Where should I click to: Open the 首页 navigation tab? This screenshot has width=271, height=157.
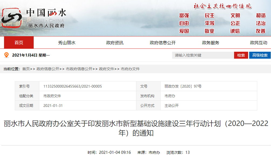click(19, 43)
